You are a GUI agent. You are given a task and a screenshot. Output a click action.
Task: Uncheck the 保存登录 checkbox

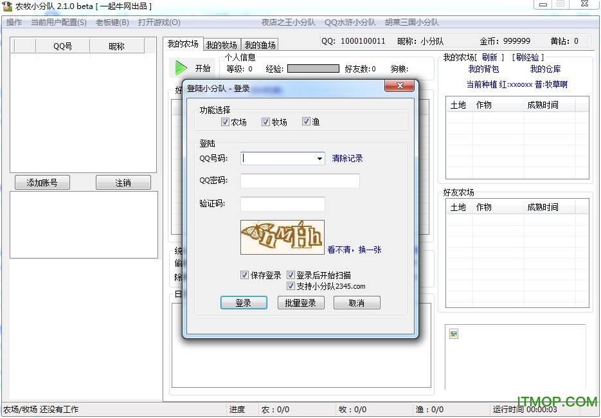point(244,275)
